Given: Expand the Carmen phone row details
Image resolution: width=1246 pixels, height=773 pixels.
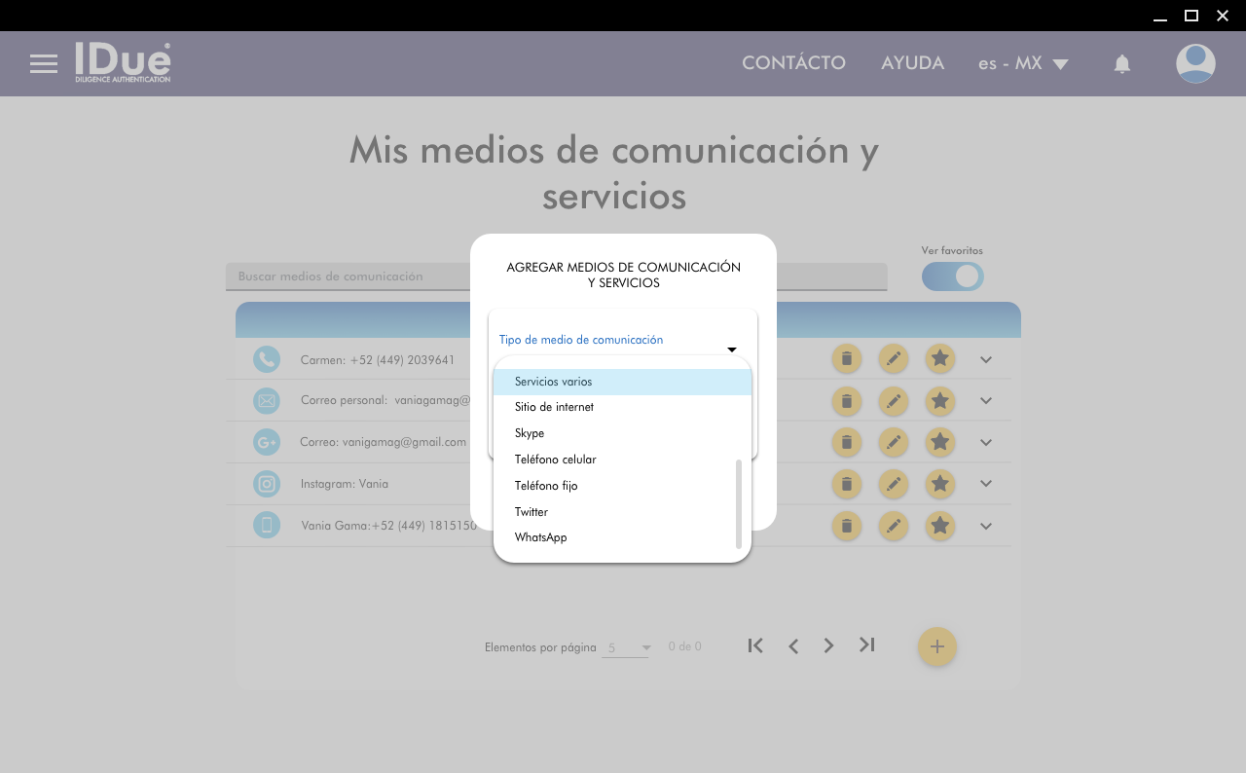Looking at the screenshot, I should 985,360.
